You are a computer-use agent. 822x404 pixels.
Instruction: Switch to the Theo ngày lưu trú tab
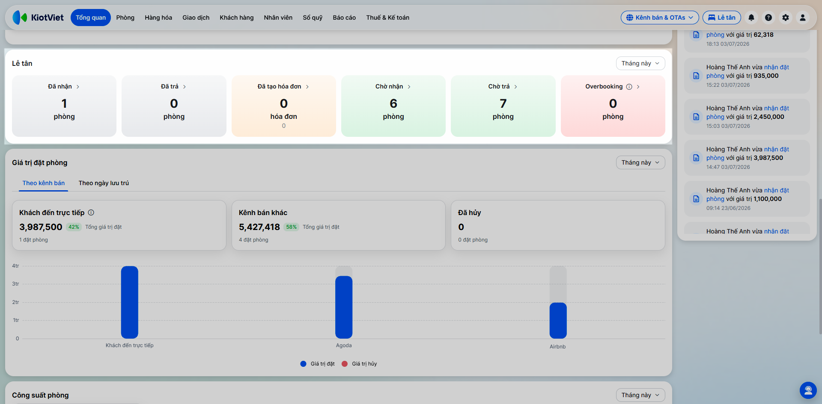104,183
